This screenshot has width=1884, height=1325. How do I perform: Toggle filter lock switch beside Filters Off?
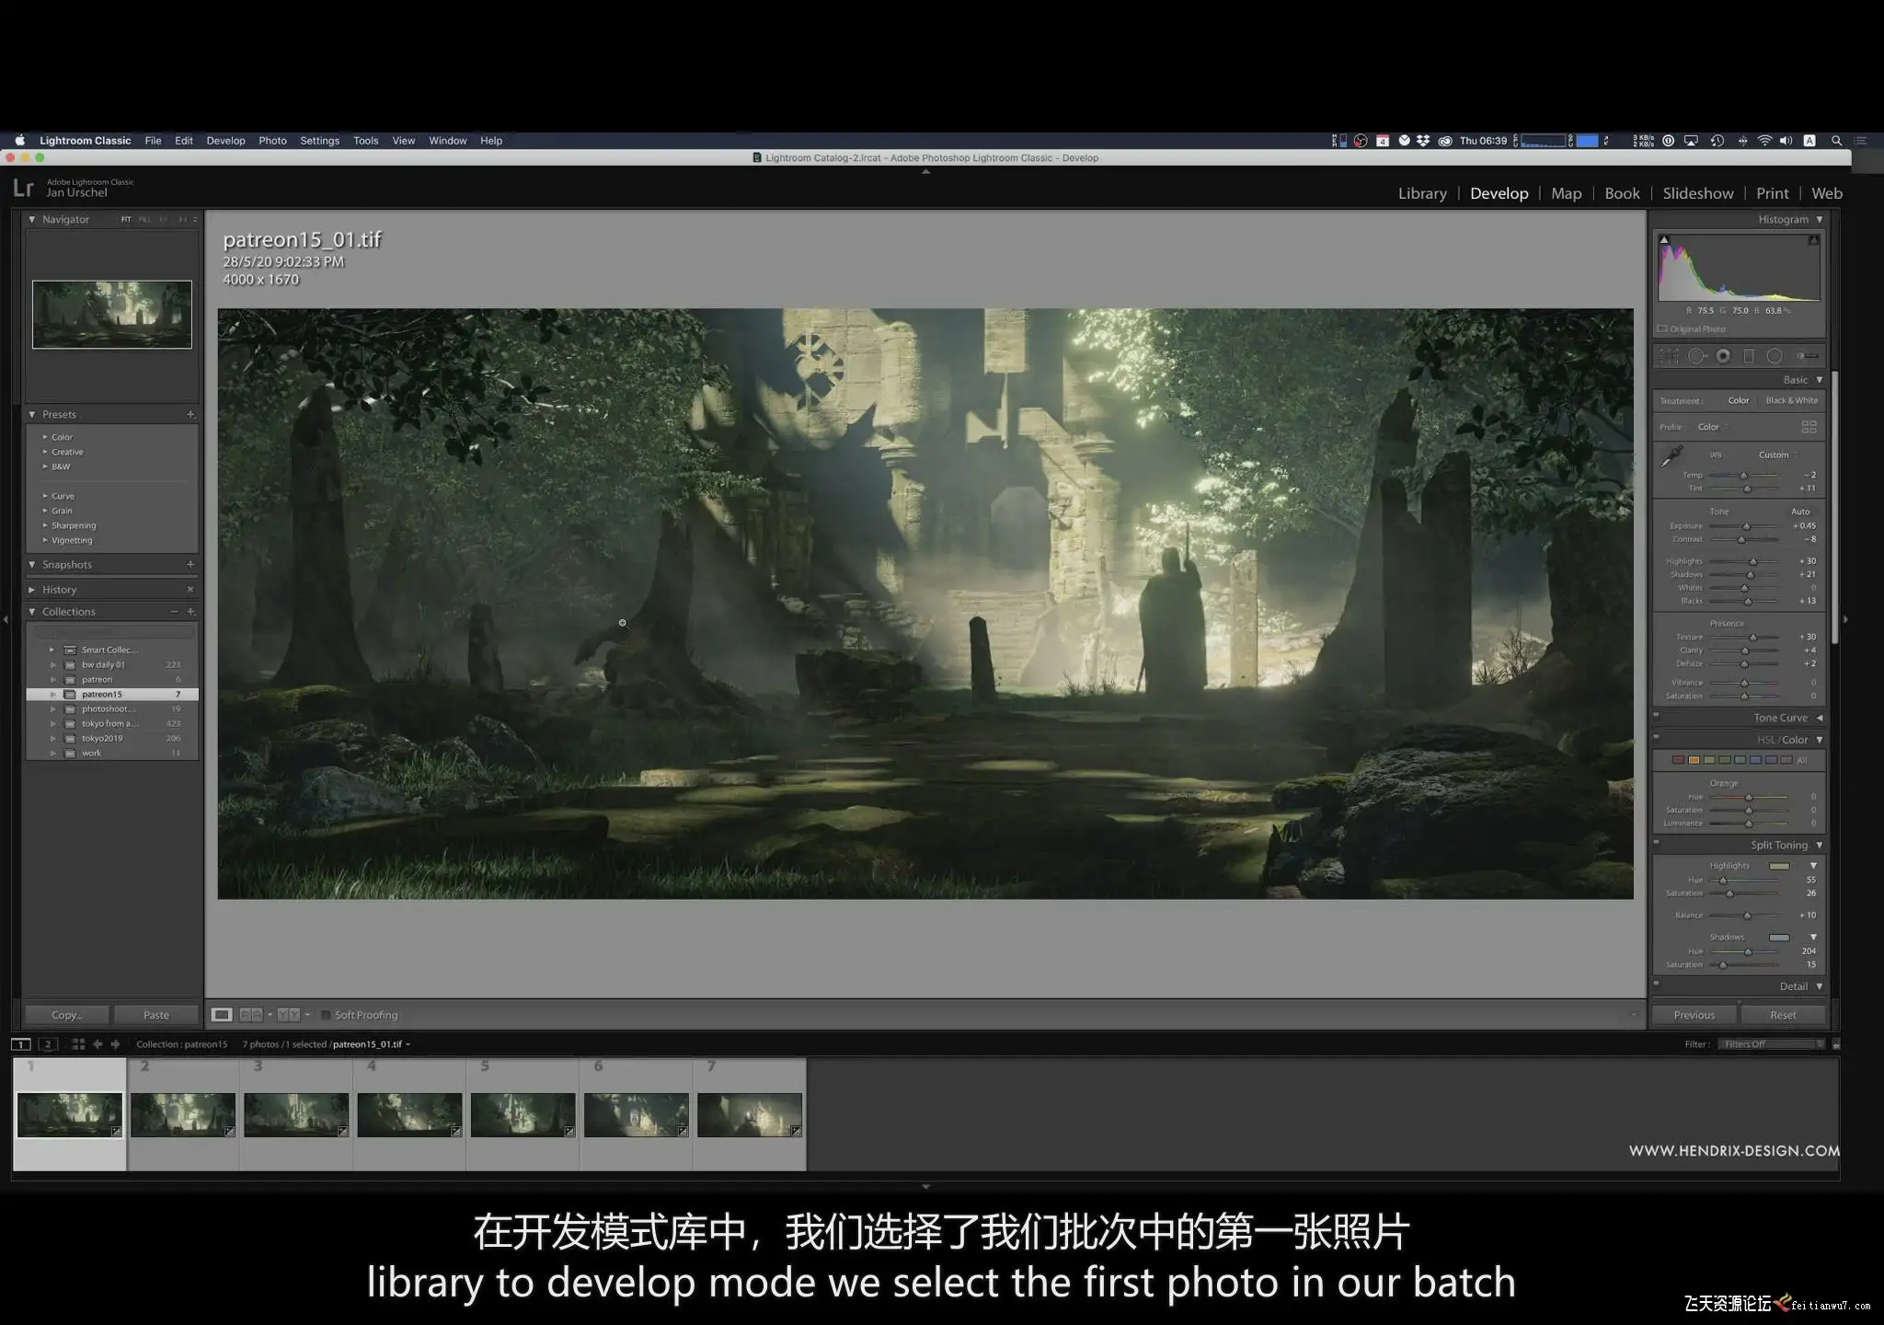coord(1836,1044)
